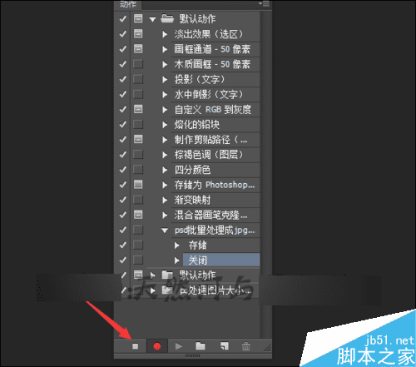Screen dimensions: 416x367
Task: Collapse the psd批量处理成jpg action
Action: pos(165,231)
